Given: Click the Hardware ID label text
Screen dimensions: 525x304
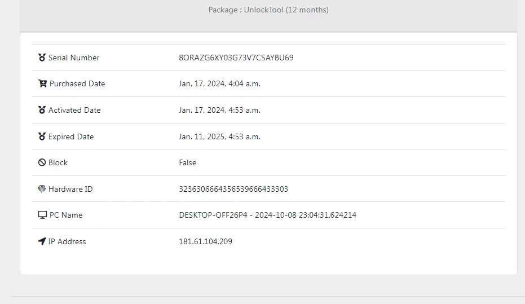Looking at the screenshot, I should pos(70,189).
